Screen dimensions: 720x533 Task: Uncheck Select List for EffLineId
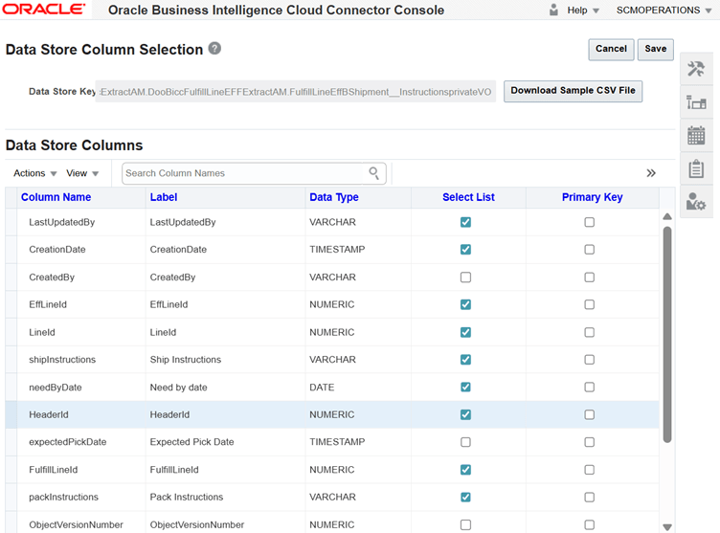coord(465,304)
